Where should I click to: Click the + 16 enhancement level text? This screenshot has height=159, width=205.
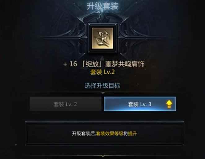point(70,64)
